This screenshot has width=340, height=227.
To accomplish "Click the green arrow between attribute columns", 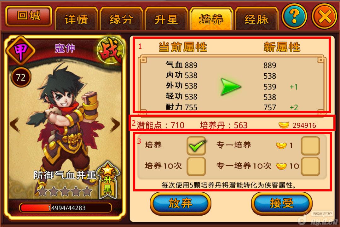I will click(231, 87).
